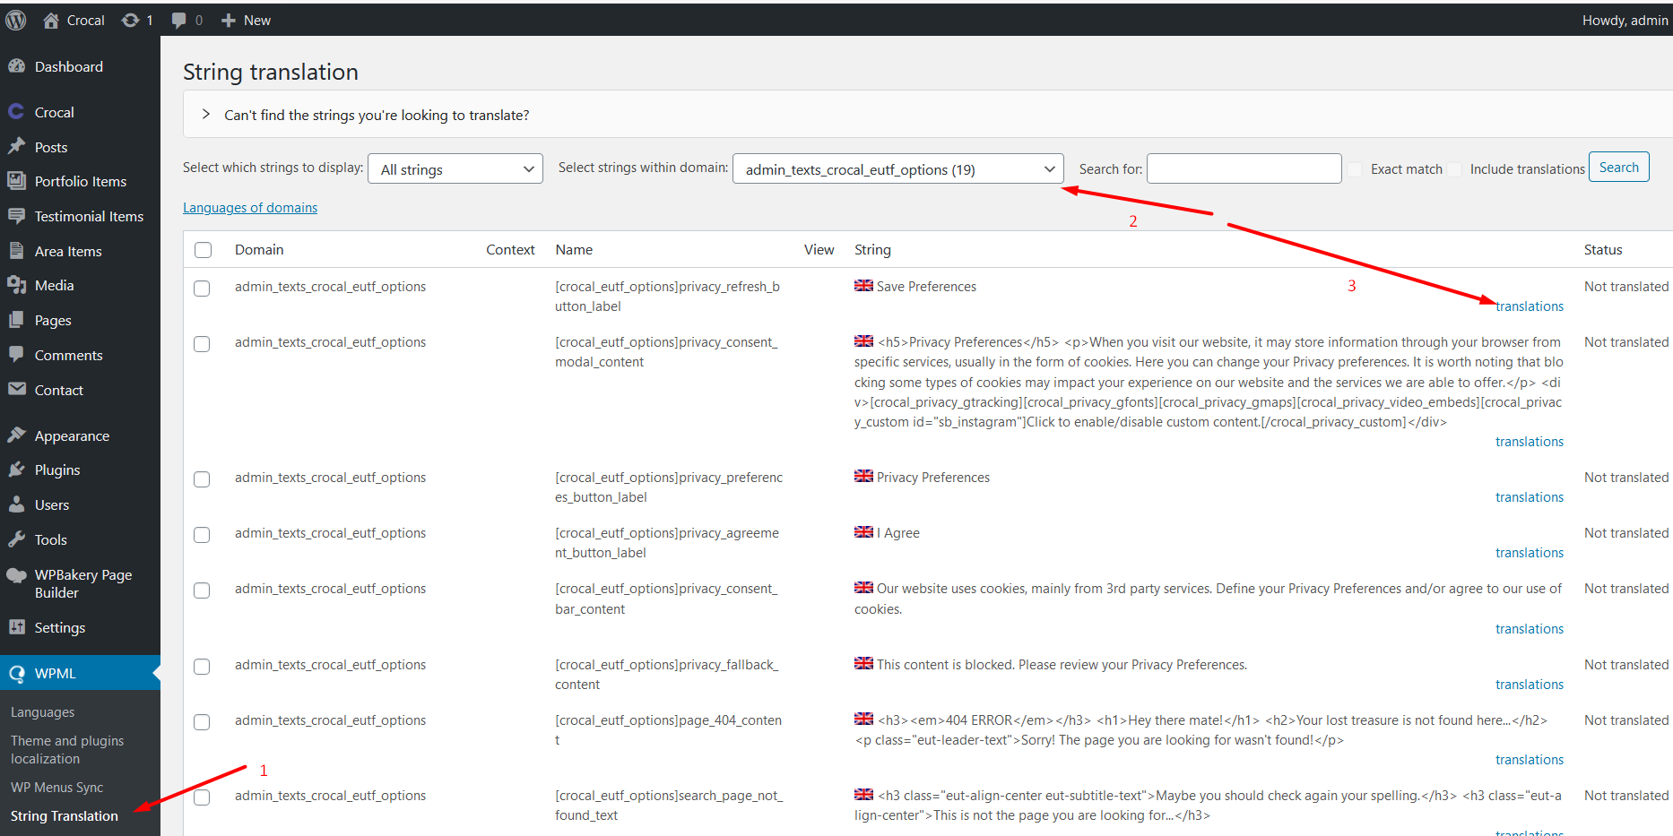This screenshot has width=1673, height=836.
Task: Check the privacy_consent_bar_content row checkbox
Action: (202, 590)
